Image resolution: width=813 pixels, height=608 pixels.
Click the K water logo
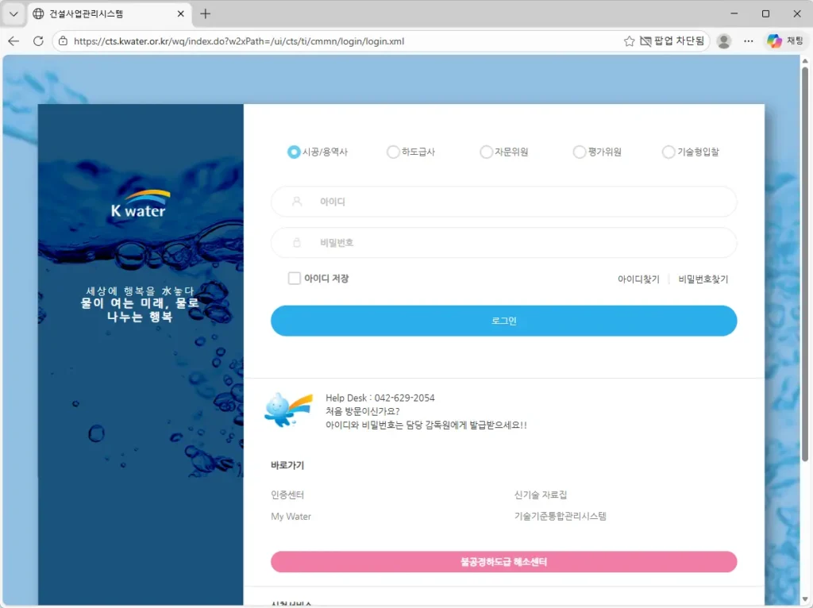pyautogui.click(x=139, y=201)
